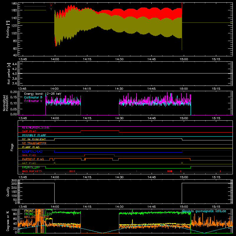Viewport: 236px width, 236px height.
Task: Click the 'Degrees or %' axis title
Action: tap(8, 221)
